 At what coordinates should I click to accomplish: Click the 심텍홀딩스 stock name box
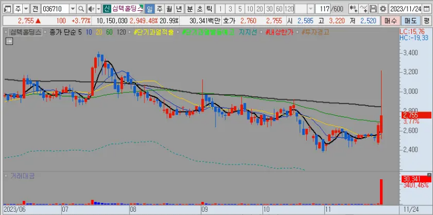point(127,9)
